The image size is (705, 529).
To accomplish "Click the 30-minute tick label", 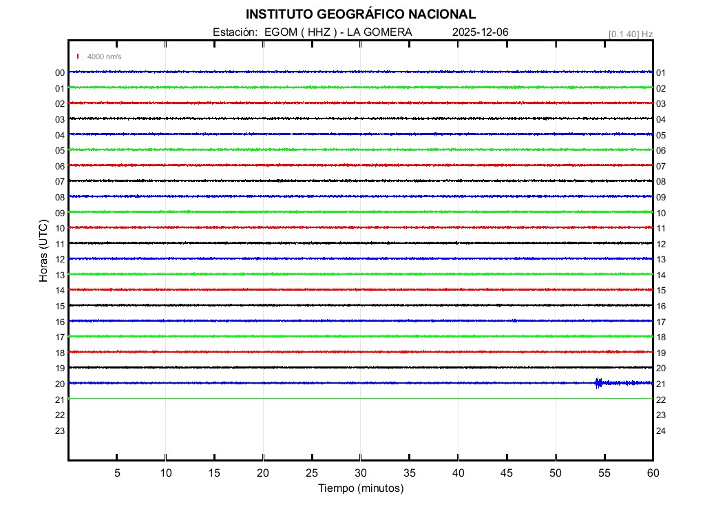I will [361, 473].
